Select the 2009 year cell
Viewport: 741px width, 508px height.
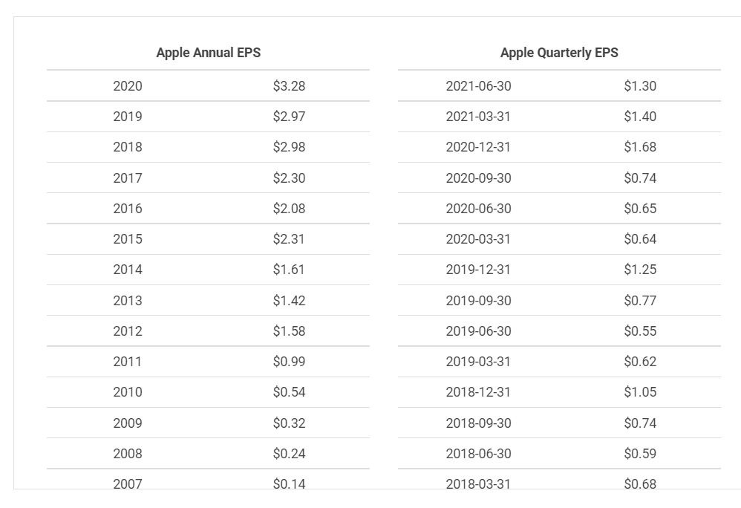[x=128, y=423]
